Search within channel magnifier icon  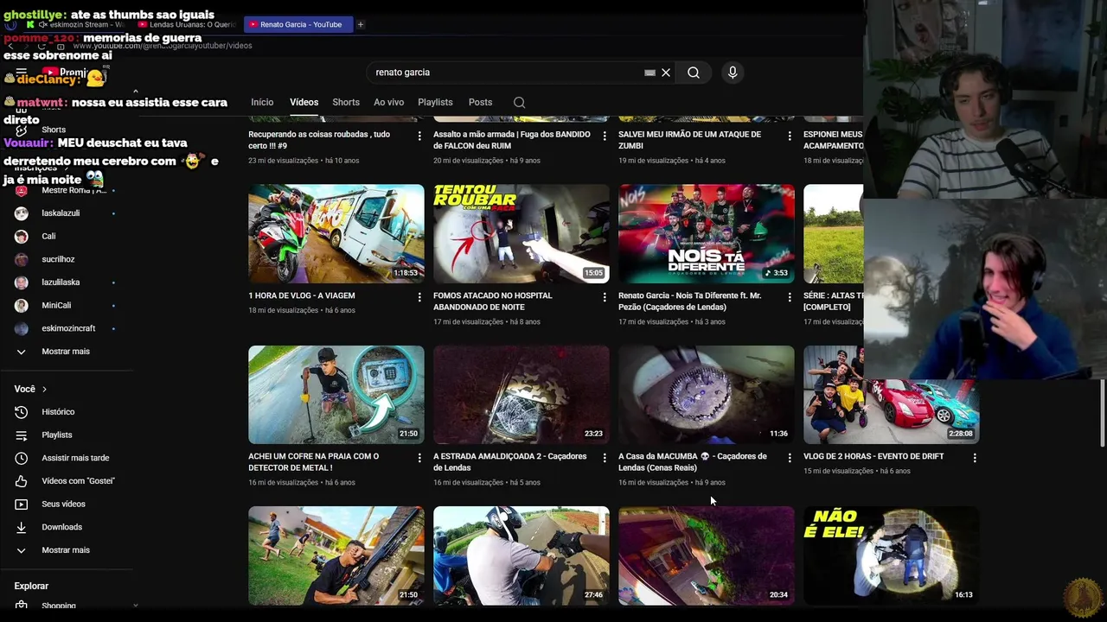tap(519, 102)
